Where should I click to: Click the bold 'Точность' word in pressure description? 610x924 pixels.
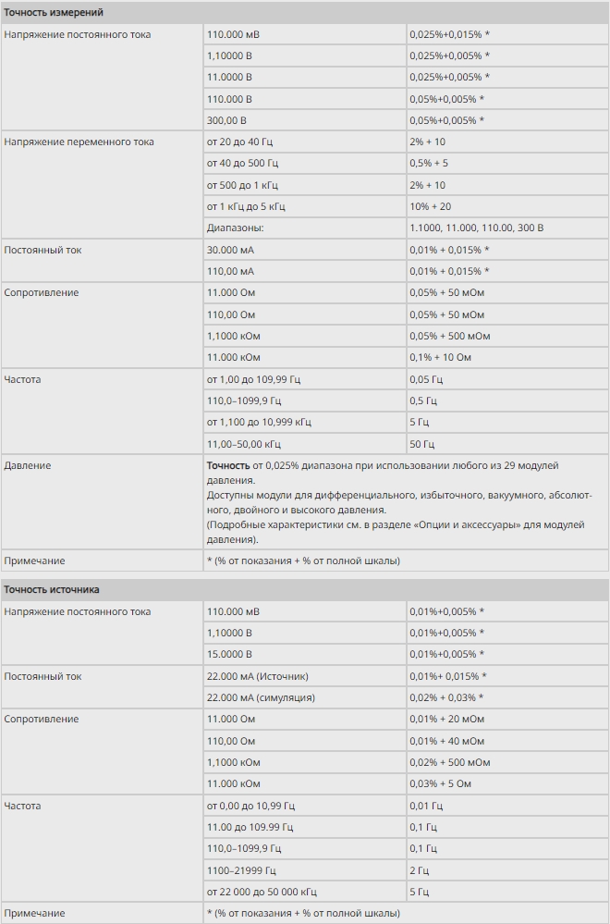point(228,465)
